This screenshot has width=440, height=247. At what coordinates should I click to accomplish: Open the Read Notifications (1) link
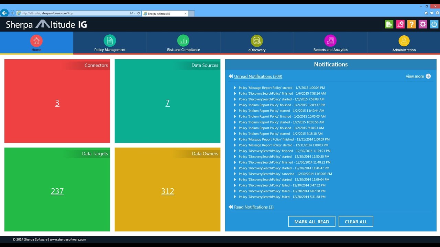point(254,207)
